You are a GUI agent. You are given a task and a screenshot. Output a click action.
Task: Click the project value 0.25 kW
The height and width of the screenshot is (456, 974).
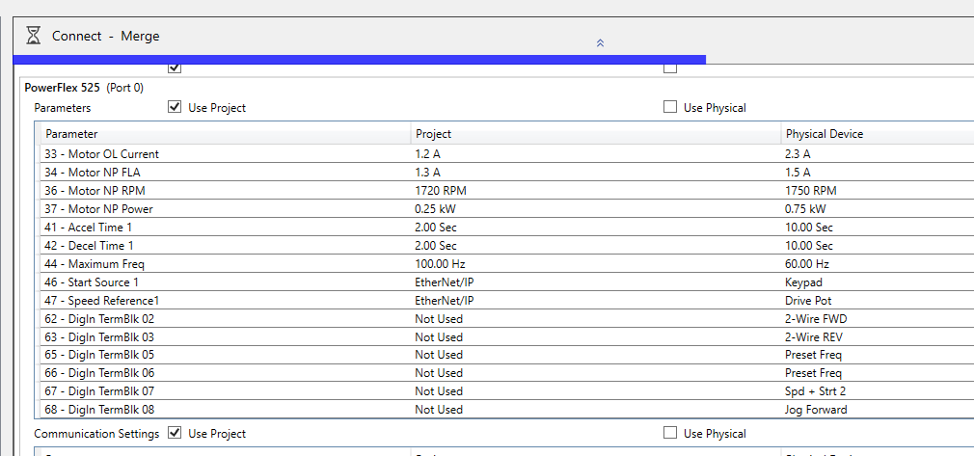436,209
